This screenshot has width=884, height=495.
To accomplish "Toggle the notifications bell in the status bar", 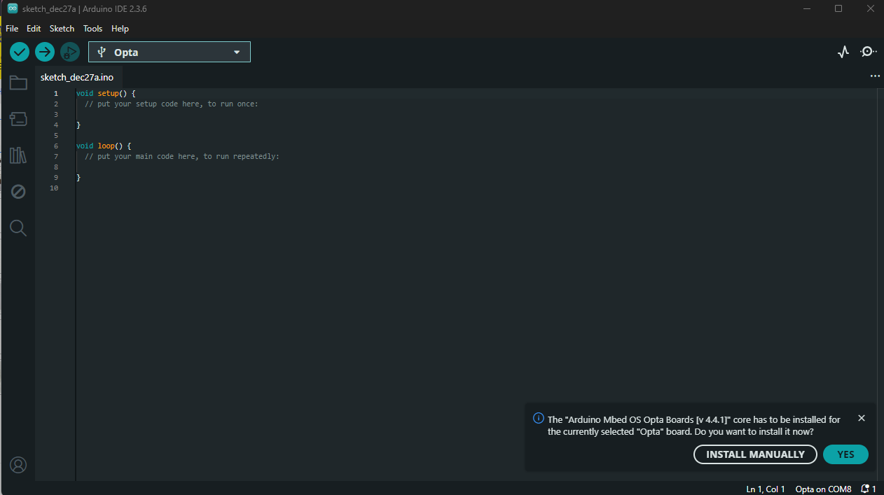I will [x=869, y=489].
